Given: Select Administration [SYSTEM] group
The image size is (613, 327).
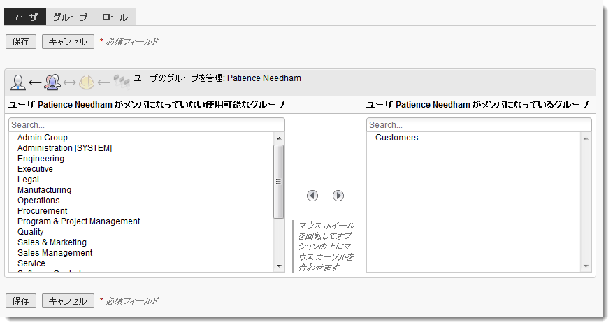Looking at the screenshot, I should click(x=64, y=148).
